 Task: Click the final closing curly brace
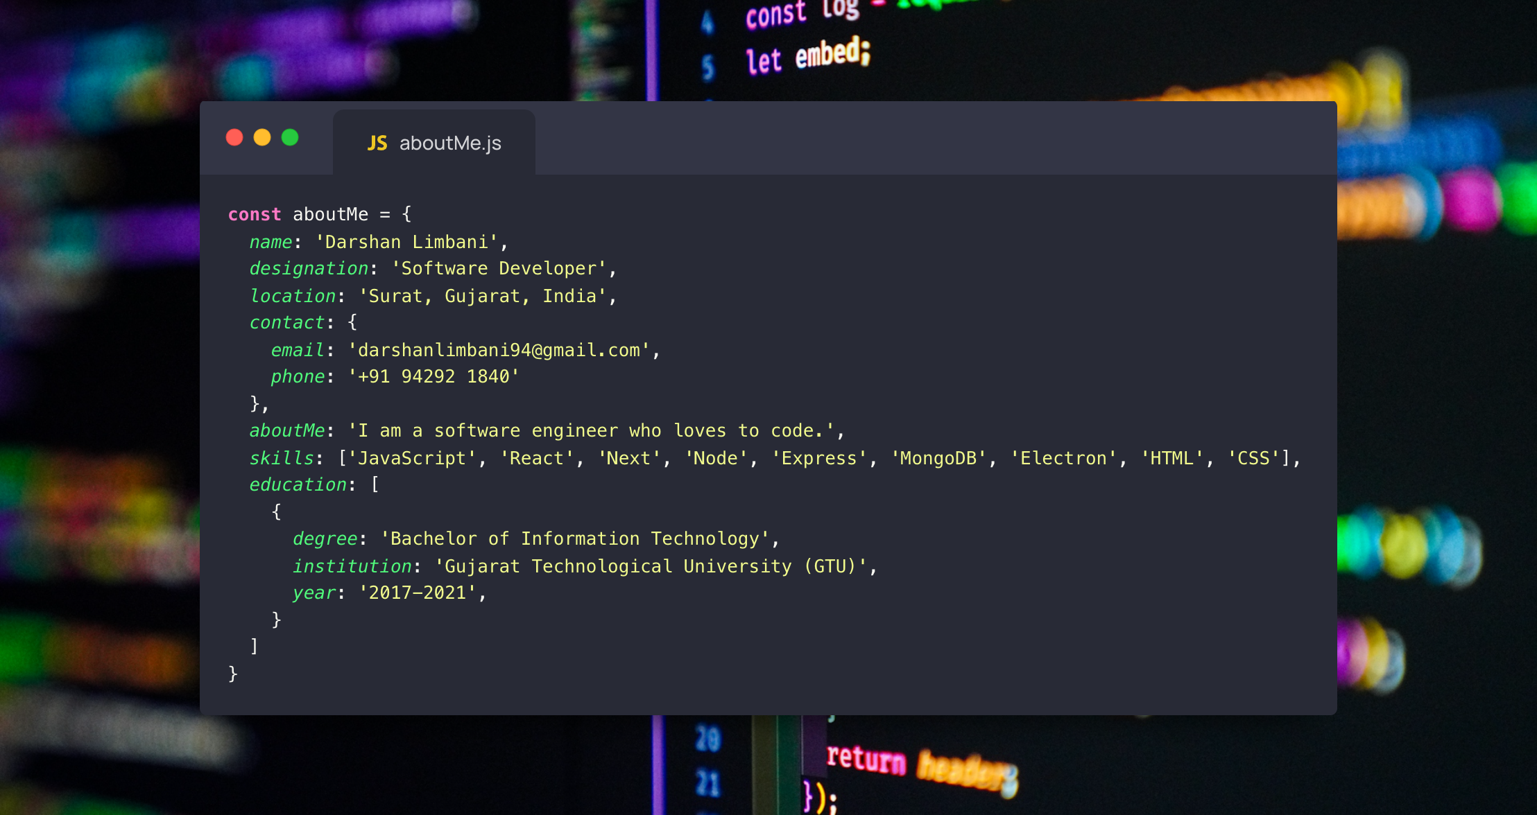pyautogui.click(x=233, y=674)
